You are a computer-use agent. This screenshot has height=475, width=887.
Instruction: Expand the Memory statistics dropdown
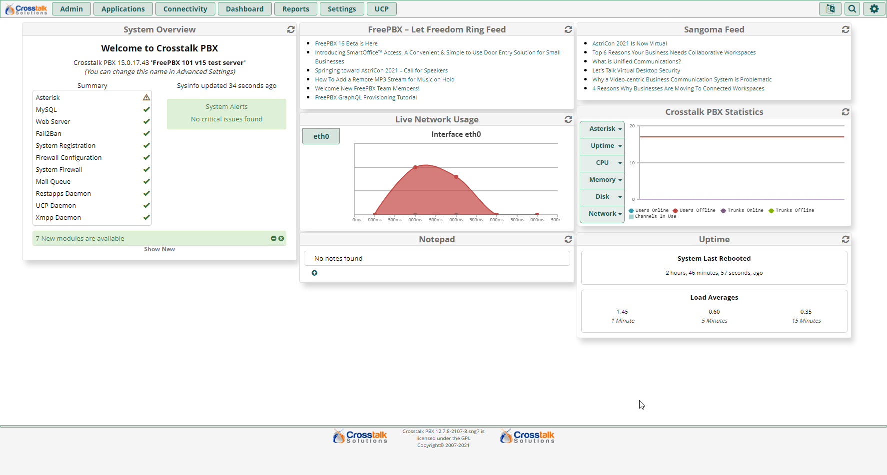(602, 180)
